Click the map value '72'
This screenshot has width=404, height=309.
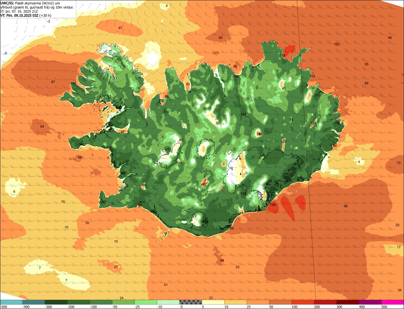click(399, 163)
